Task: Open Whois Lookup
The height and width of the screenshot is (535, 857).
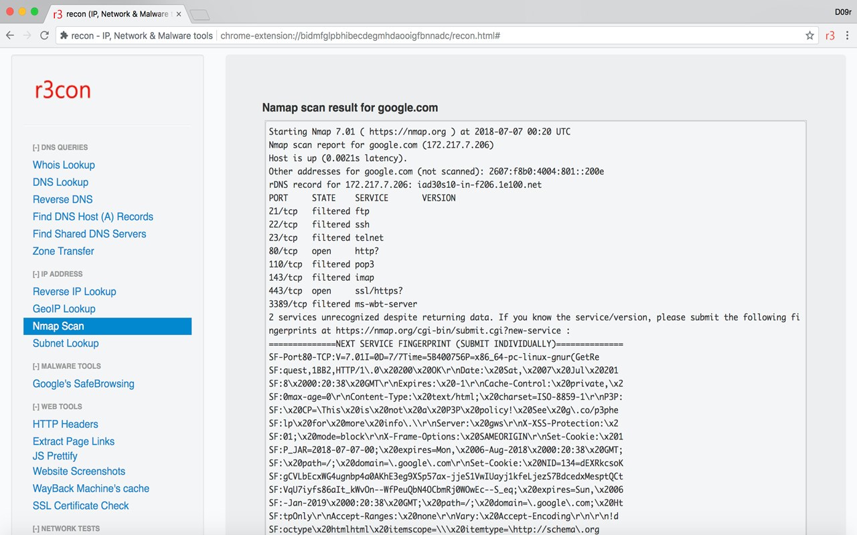Action: (x=64, y=165)
